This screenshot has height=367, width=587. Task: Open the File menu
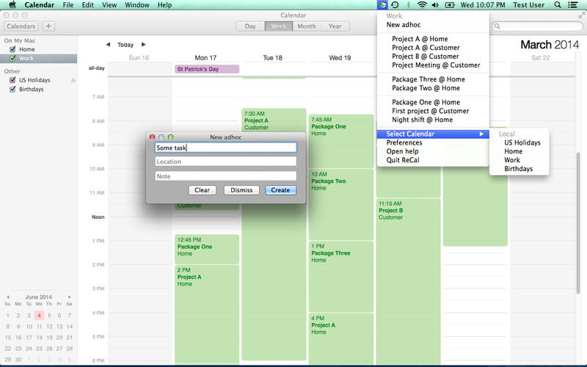click(x=68, y=5)
